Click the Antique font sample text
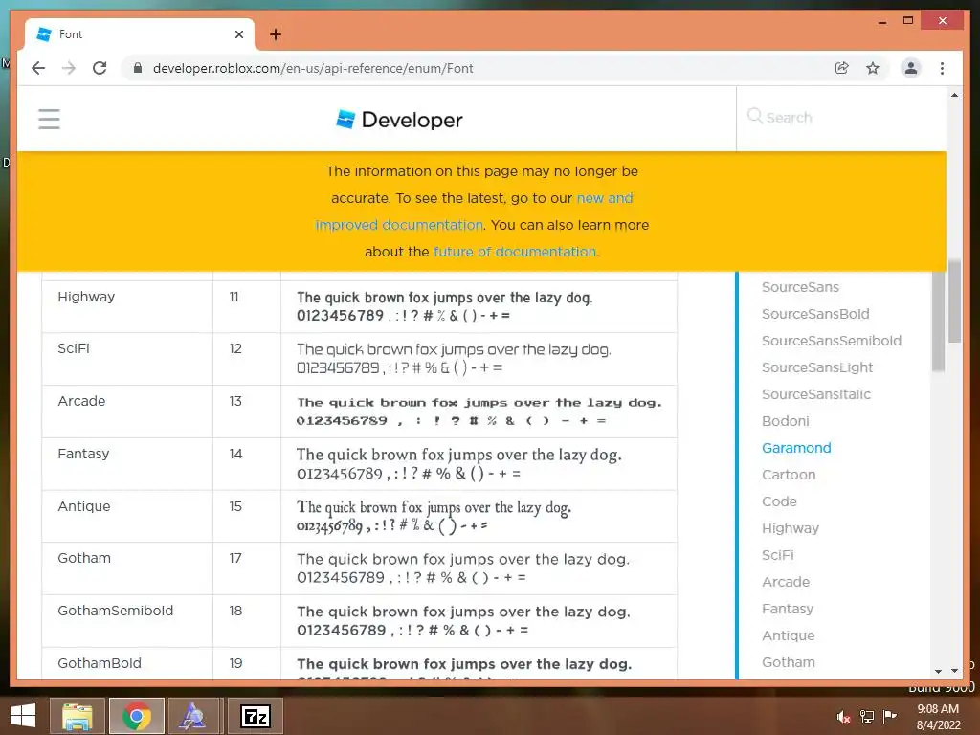This screenshot has height=735, width=980. [434, 516]
